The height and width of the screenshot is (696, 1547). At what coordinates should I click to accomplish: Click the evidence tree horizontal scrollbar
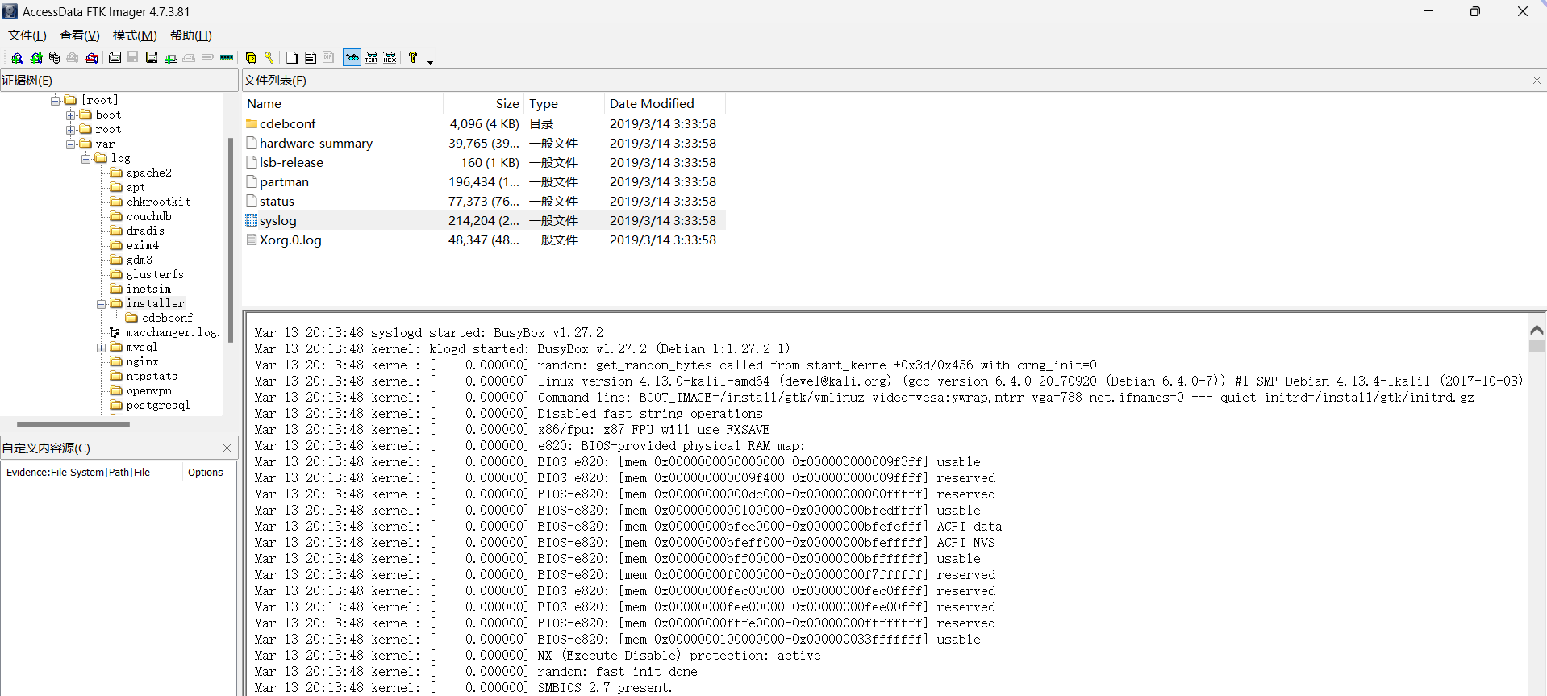(73, 423)
